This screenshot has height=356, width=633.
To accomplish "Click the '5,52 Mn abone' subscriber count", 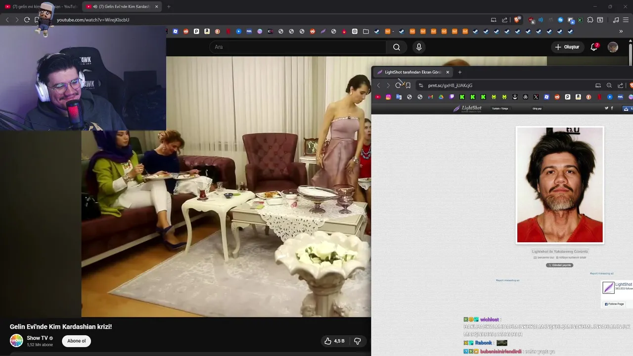I will [40, 345].
